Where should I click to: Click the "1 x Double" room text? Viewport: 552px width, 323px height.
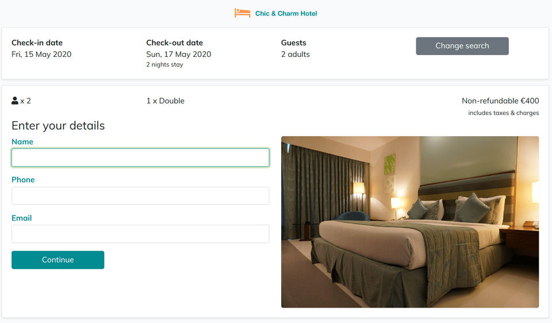click(x=165, y=101)
